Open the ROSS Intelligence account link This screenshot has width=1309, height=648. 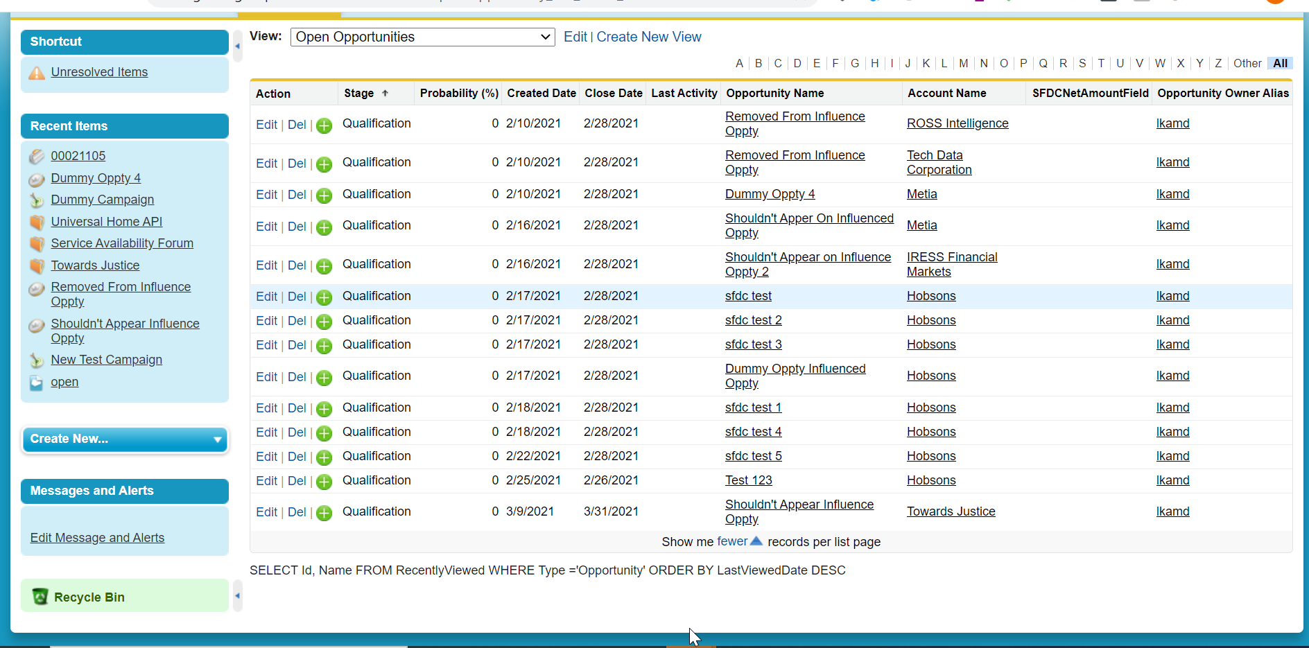(957, 123)
